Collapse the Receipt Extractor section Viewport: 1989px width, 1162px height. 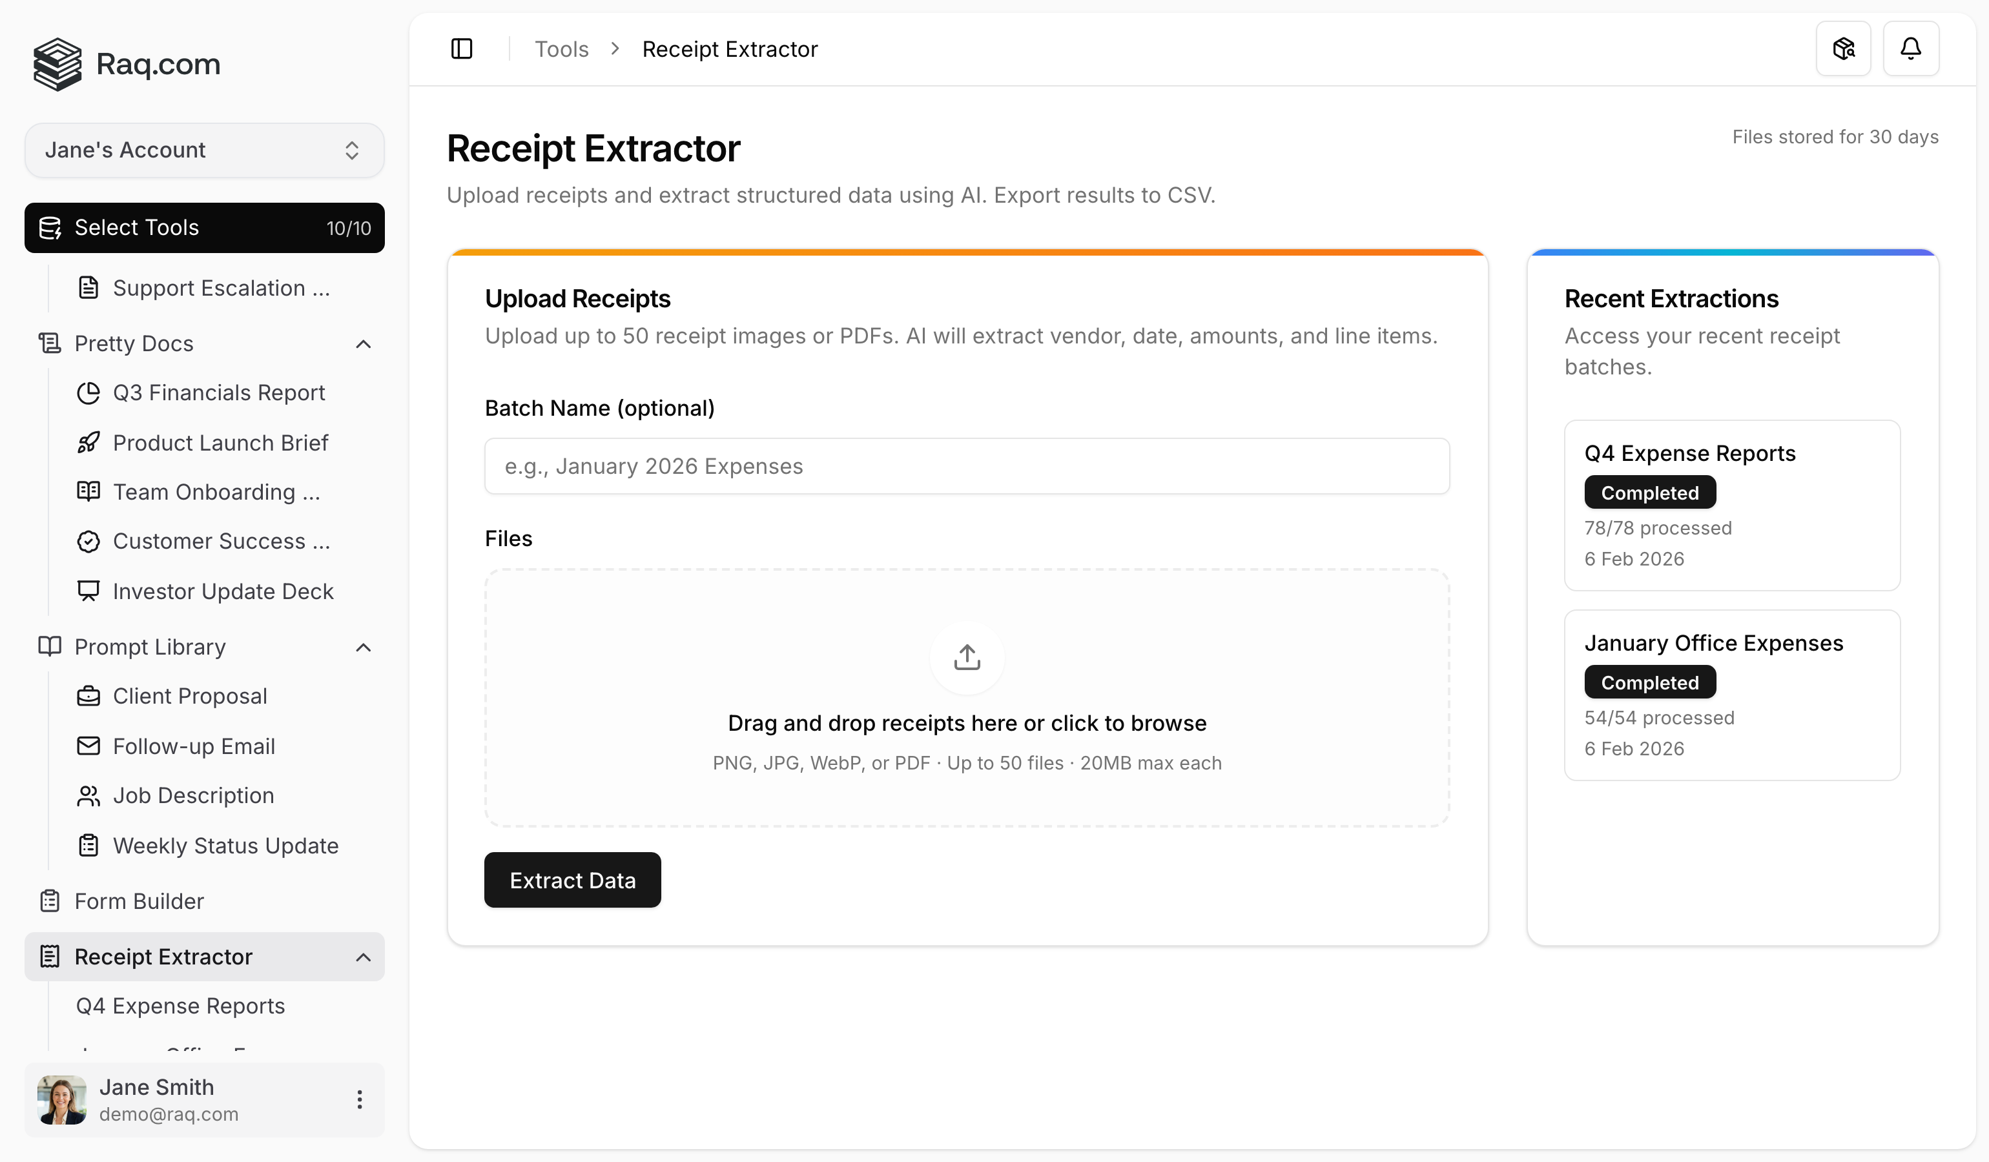tap(363, 957)
